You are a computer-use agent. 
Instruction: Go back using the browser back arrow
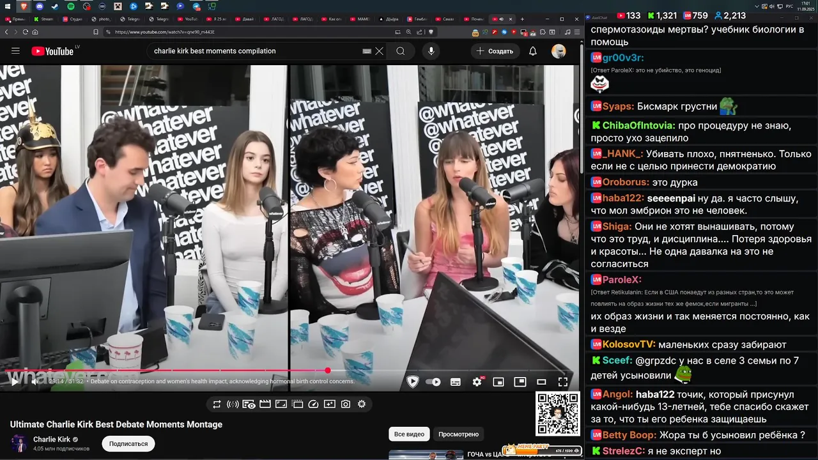click(x=7, y=32)
